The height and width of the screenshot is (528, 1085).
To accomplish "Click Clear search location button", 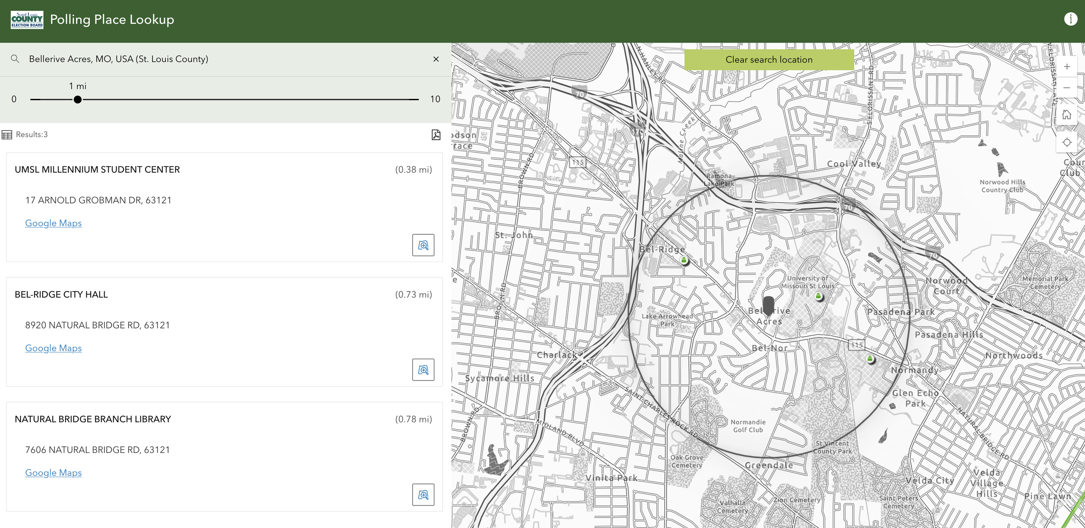I will click(769, 60).
